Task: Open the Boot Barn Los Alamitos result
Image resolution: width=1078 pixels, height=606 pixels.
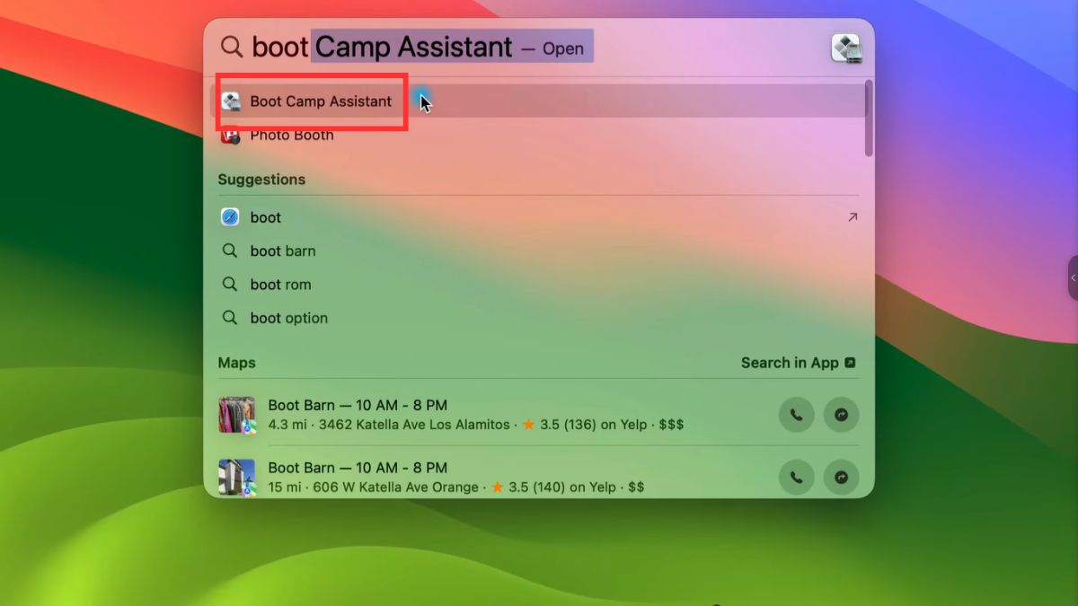Action: pos(537,415)
